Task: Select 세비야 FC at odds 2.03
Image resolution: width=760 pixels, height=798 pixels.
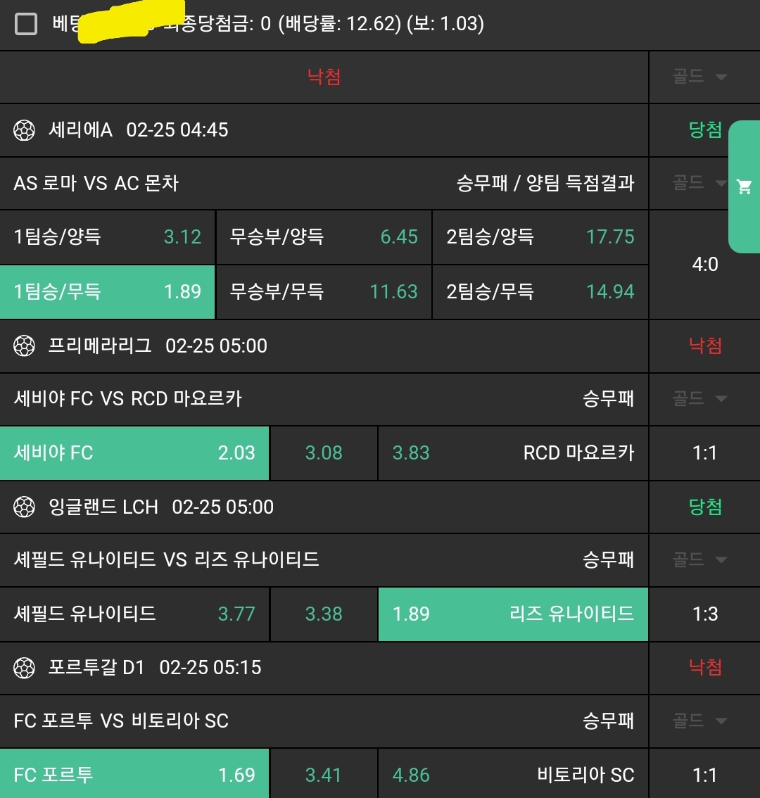Action: pyautogui.click(x=134, y=452)
